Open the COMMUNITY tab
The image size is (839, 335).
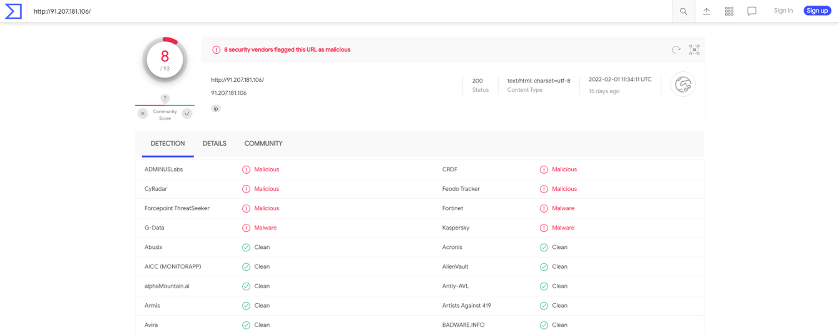[263, 143]
